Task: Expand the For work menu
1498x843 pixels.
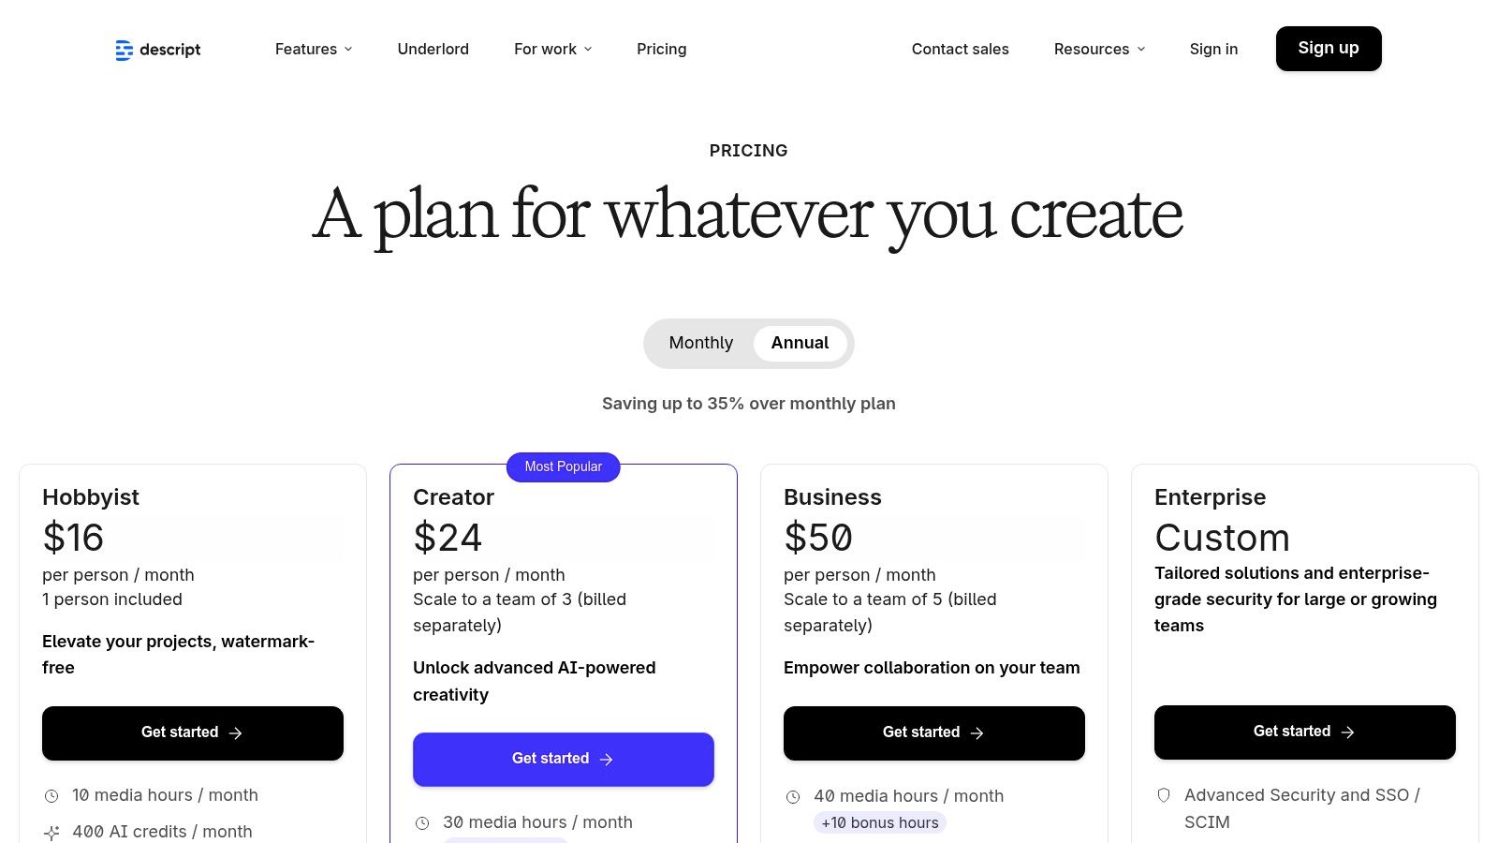Action: (552, 49)
